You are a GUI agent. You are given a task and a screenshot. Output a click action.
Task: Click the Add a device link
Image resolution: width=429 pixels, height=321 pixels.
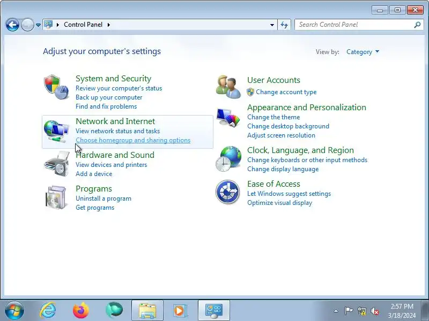point(94,173)
